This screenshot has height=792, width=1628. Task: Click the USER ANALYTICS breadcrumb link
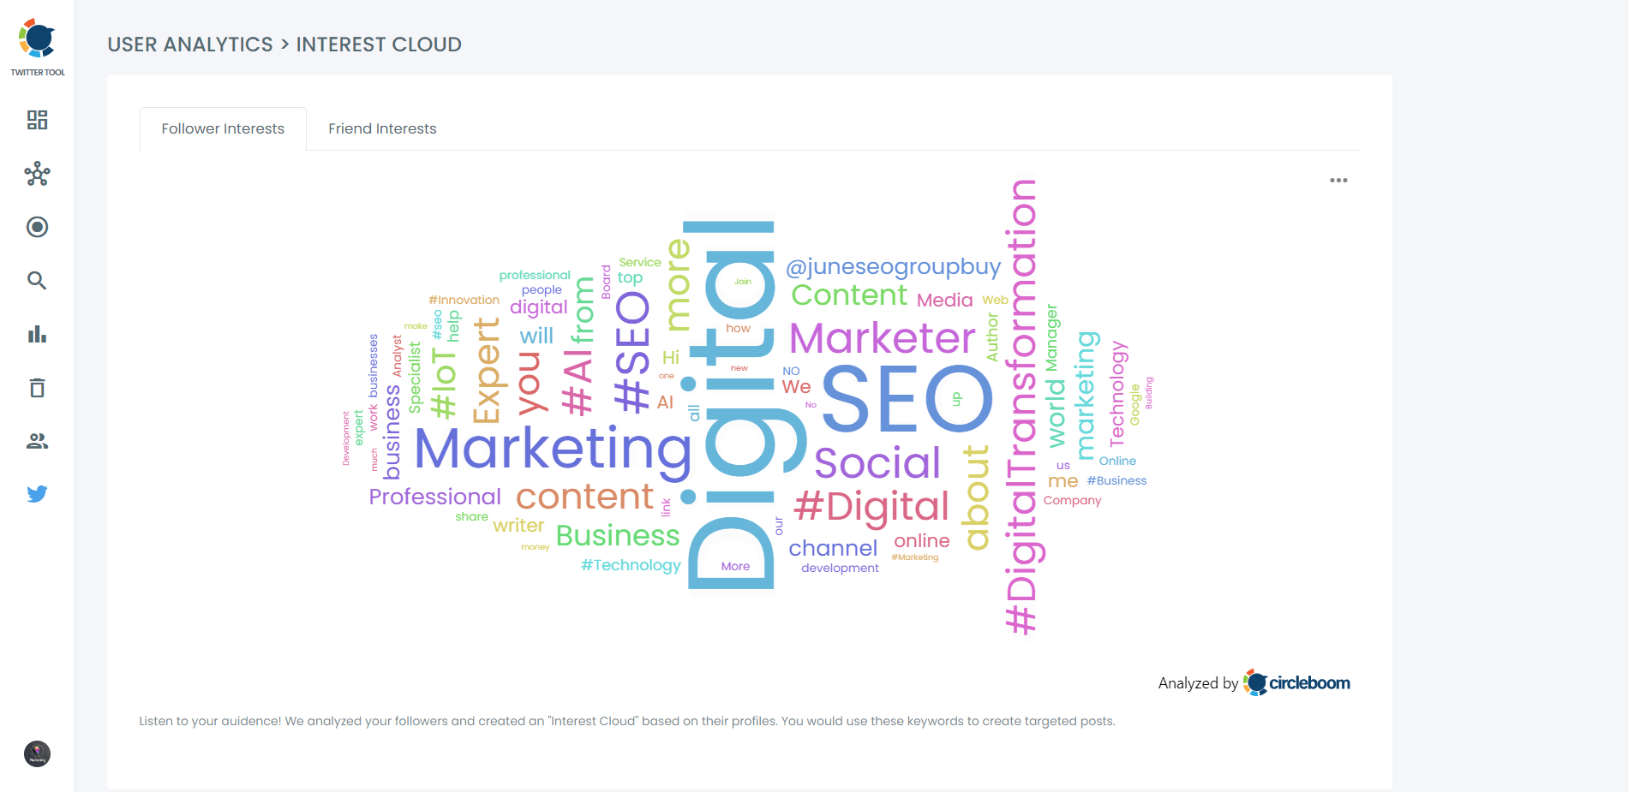pos(190,45)
